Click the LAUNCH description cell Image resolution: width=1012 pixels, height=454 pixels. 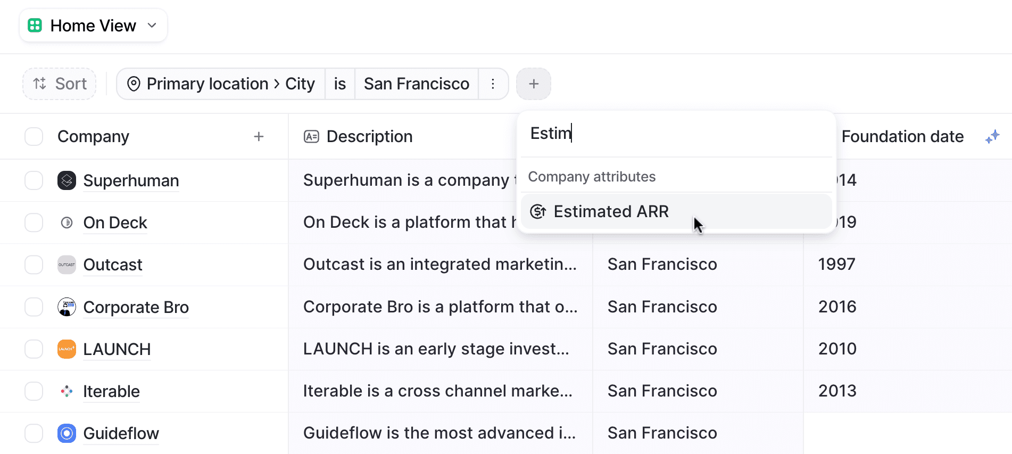point(441,349)
